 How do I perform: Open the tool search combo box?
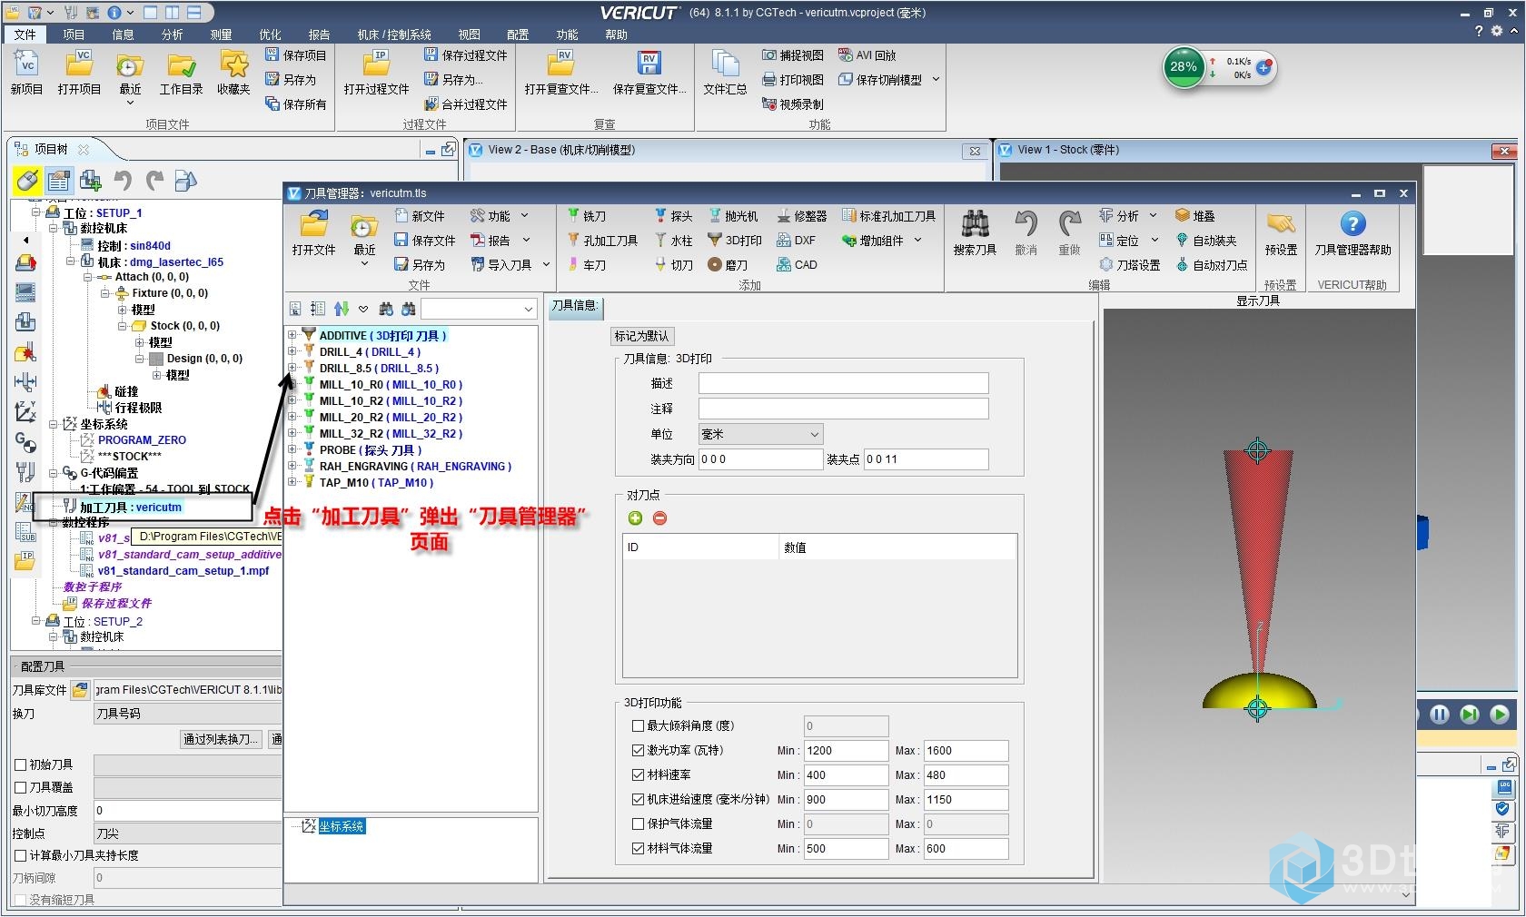[x=478, y=310]
